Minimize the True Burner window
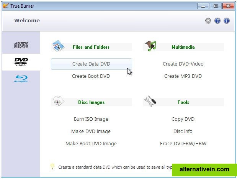This screenshot has width=237, height=179. click(203, 6)
